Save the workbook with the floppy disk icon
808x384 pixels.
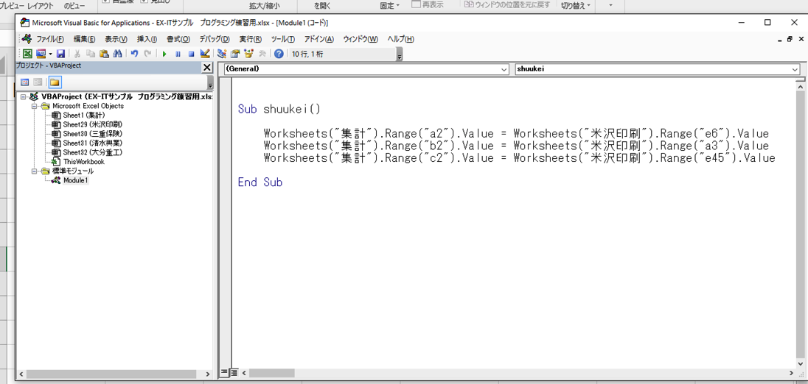(x=60, y=54)
